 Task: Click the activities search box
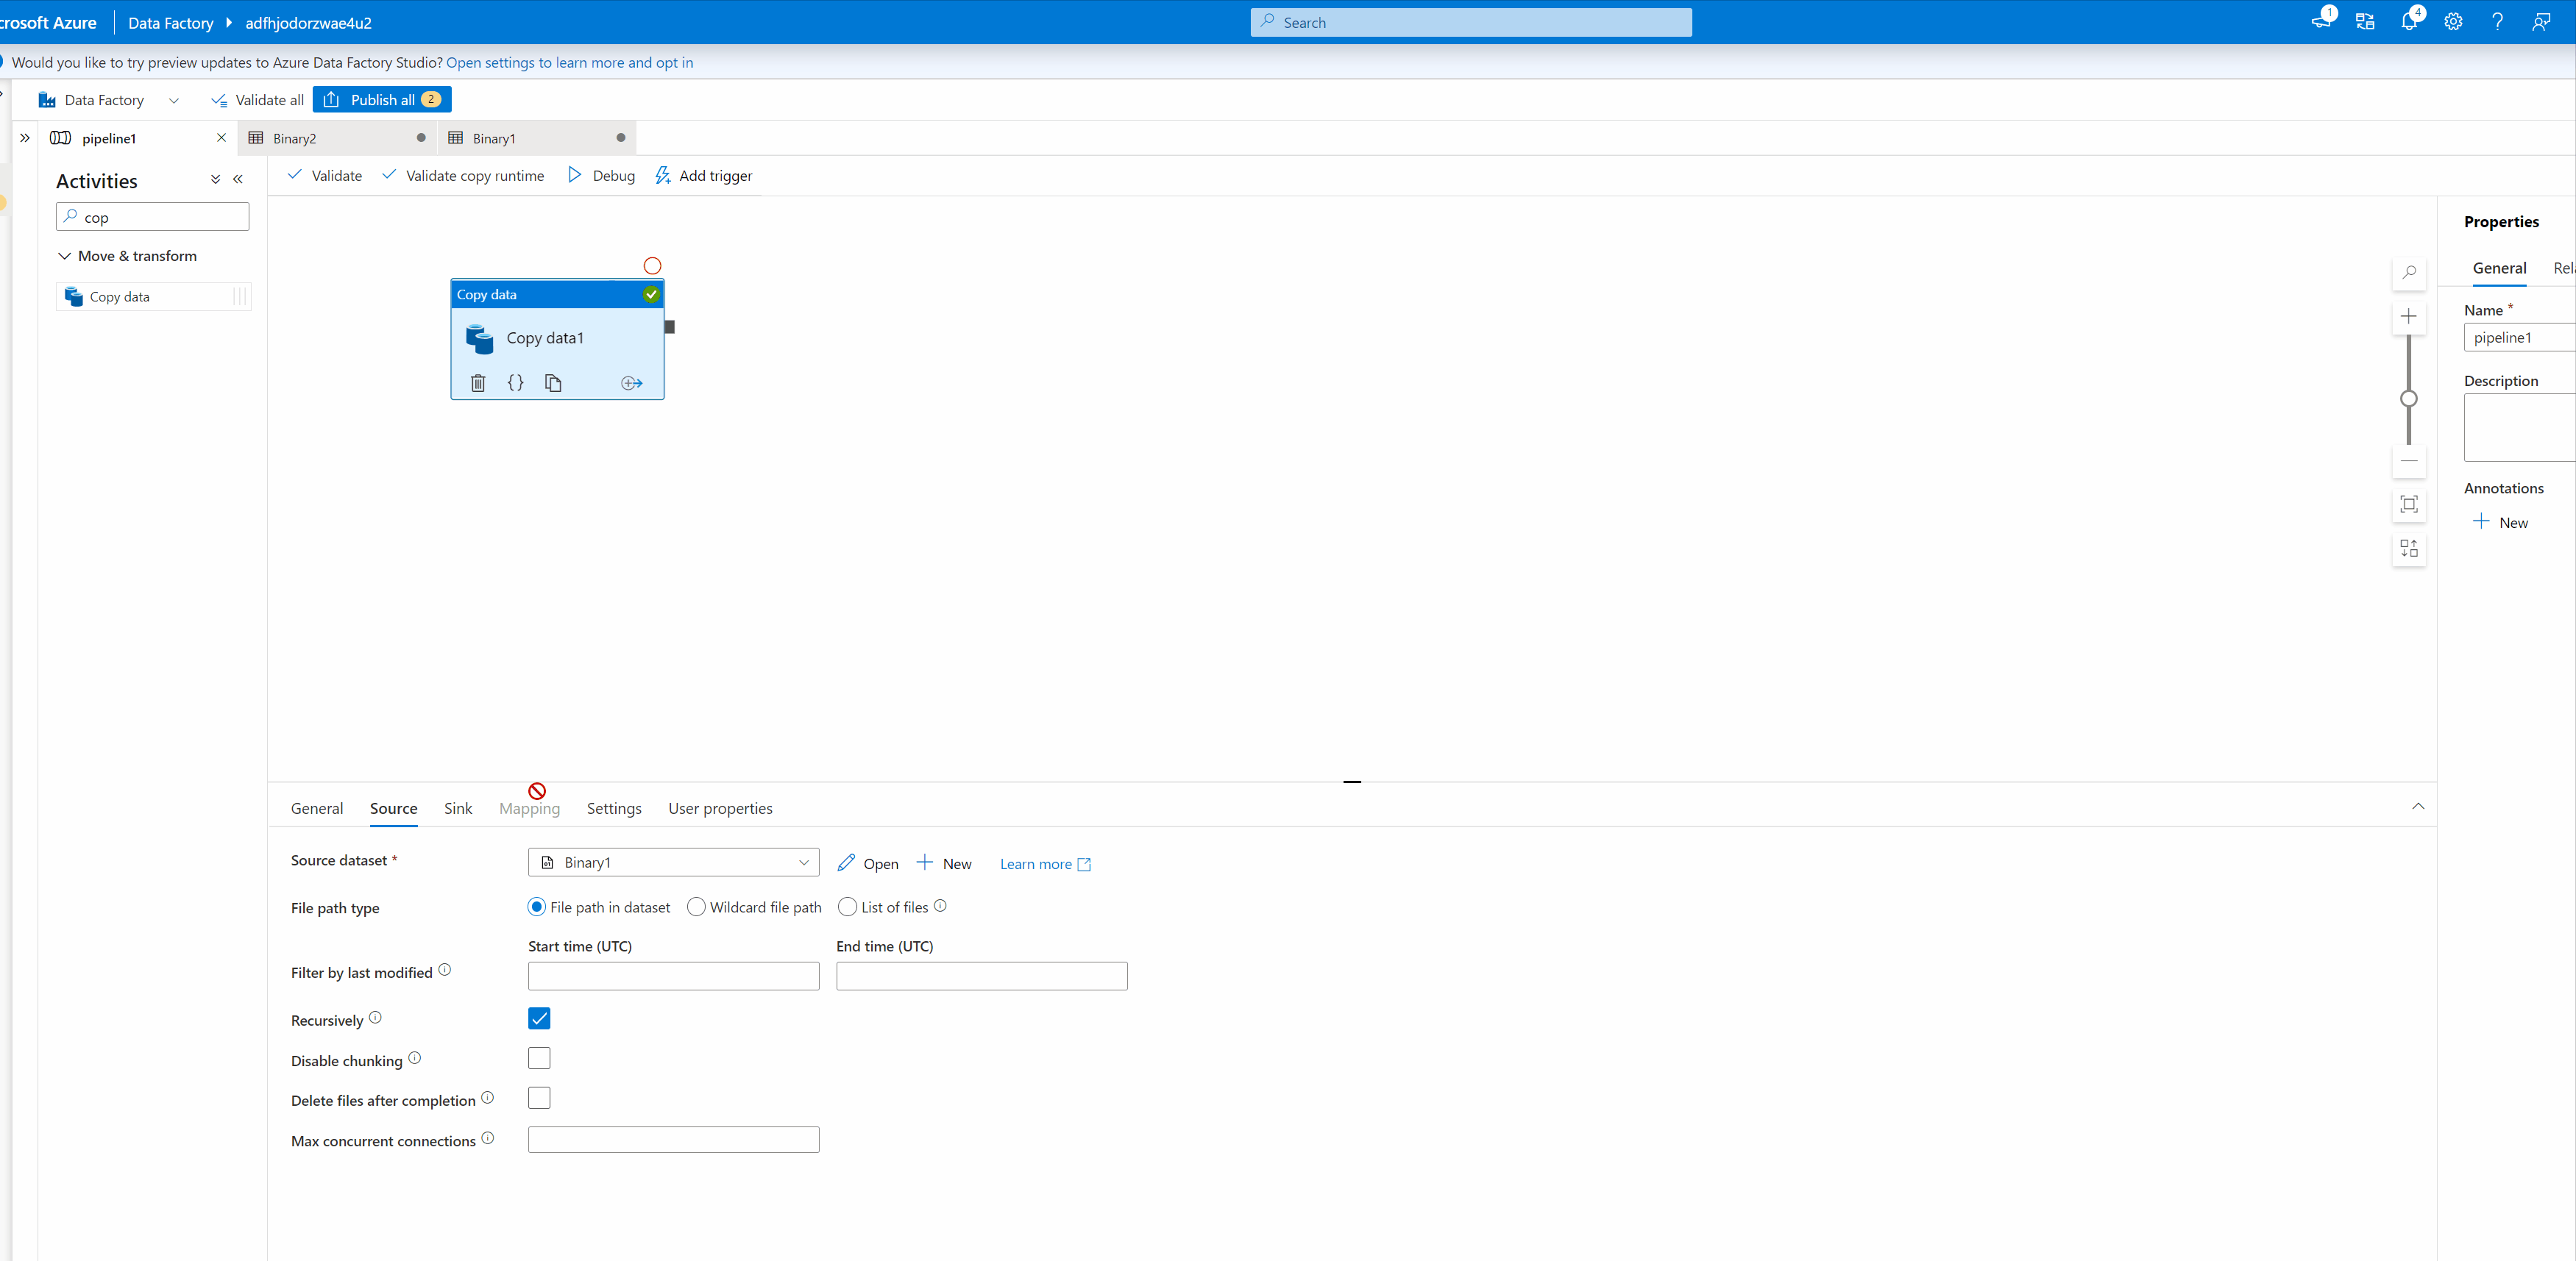pyautogui.click(x=153, y=217)
